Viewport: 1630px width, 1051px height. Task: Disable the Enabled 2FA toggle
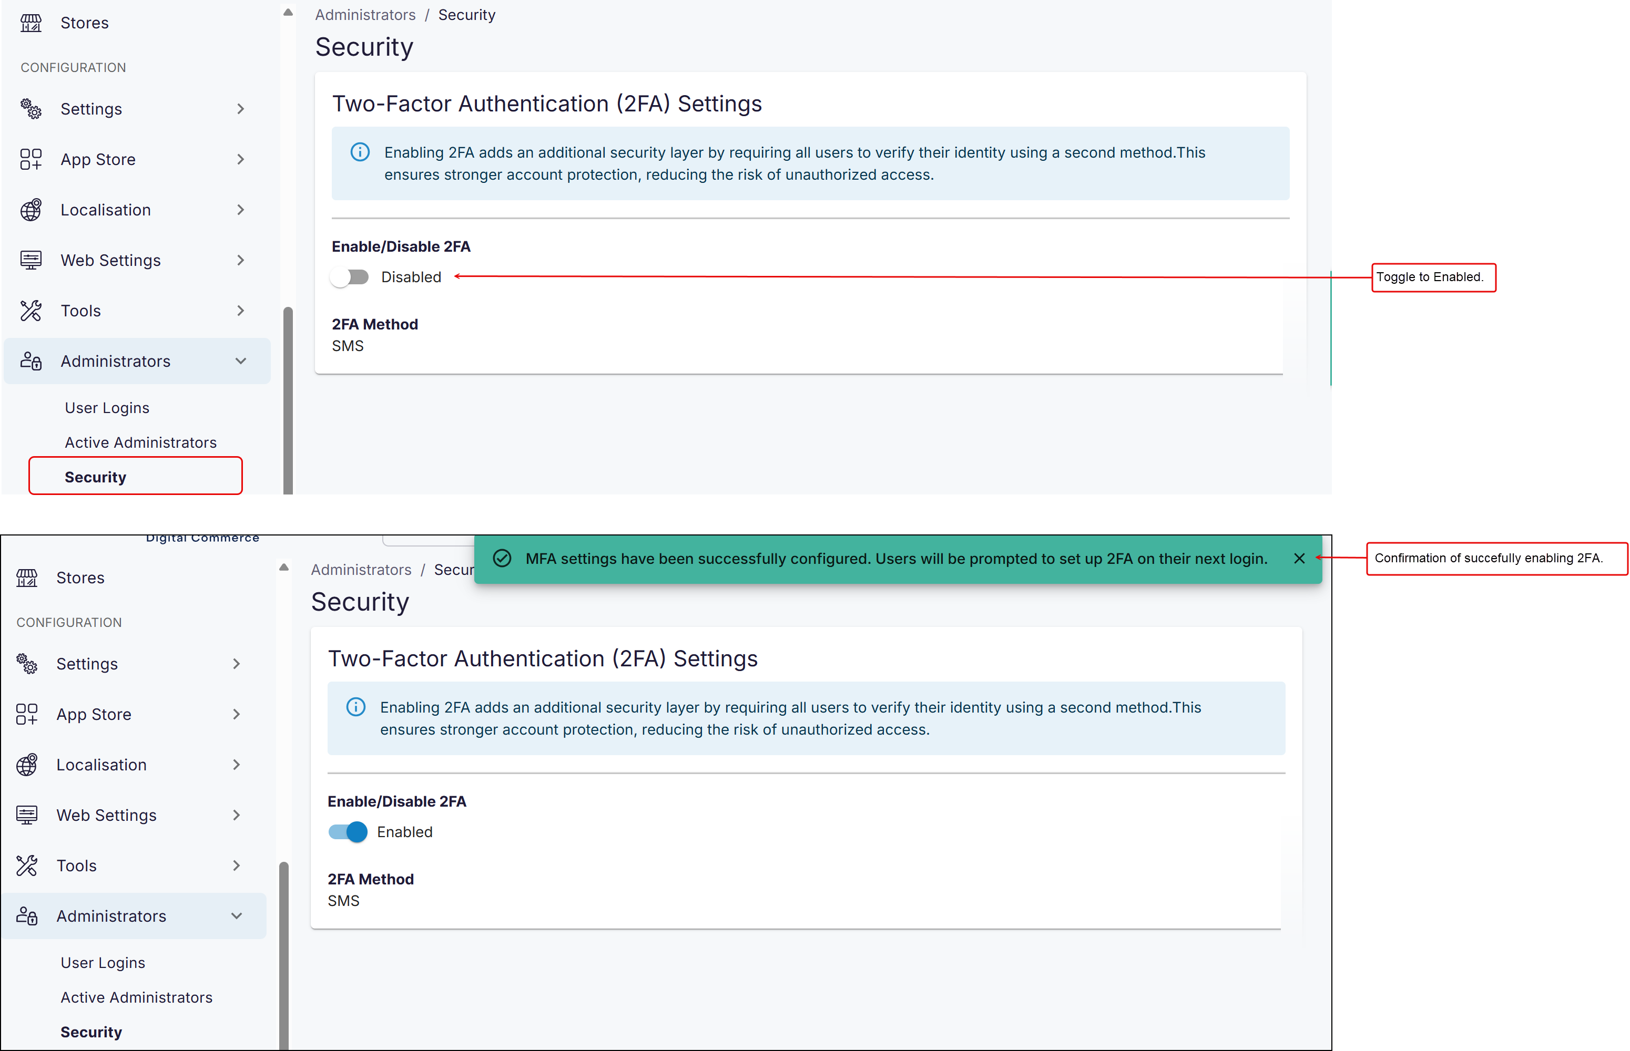click(x=347, y=832)
